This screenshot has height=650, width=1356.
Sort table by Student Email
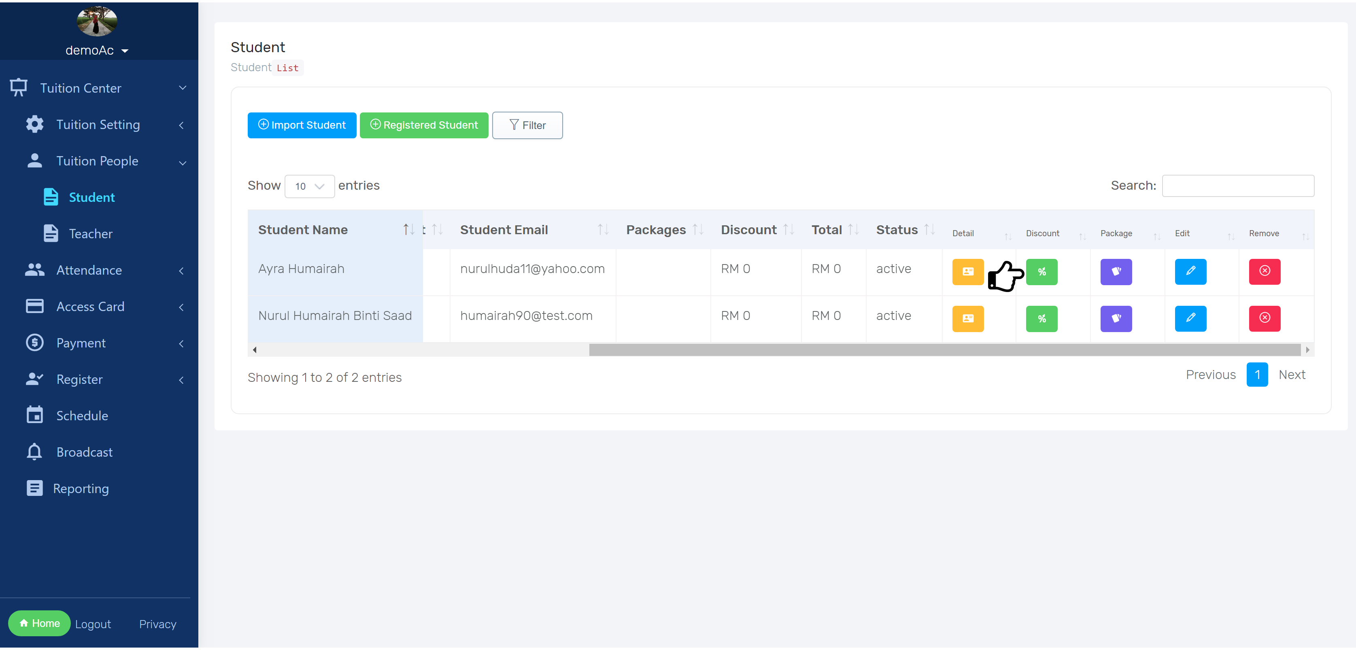click(533, 230)
